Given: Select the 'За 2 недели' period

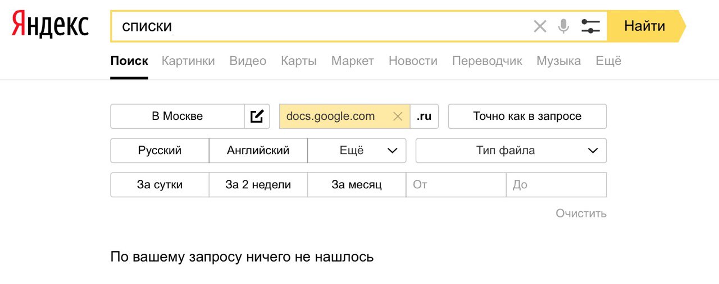Looking at the screenshot, I should pos(258,185).
